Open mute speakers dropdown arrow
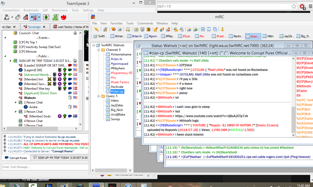 tap(39, 17)
